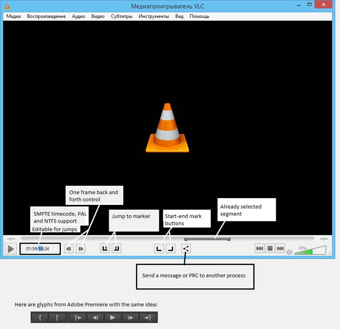Step one frame back

click(x=69, y=249)
